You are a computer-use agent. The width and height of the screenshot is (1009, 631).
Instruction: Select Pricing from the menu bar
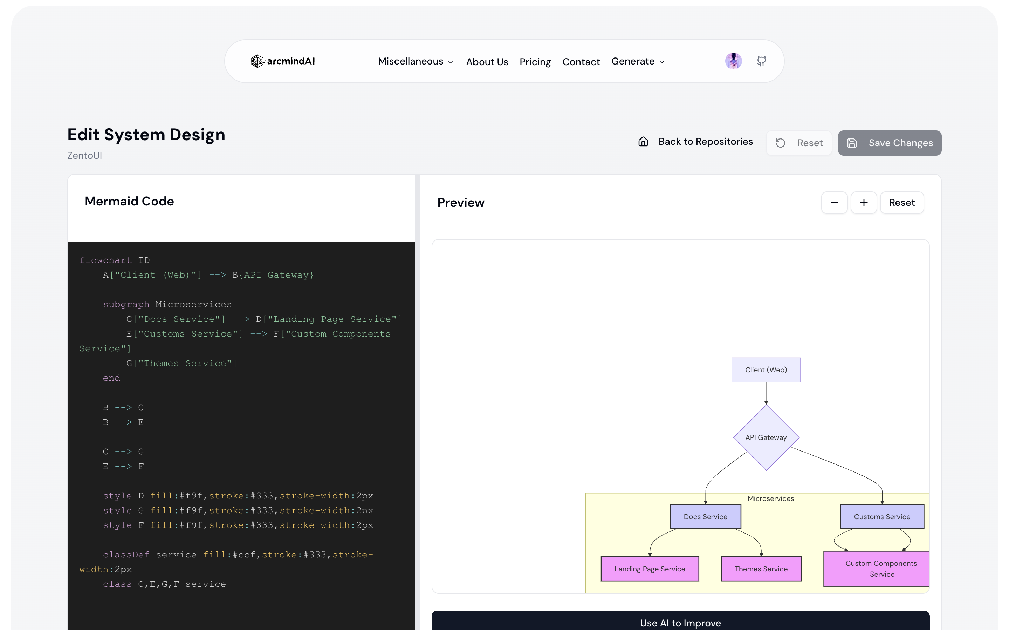coord(535,61)
